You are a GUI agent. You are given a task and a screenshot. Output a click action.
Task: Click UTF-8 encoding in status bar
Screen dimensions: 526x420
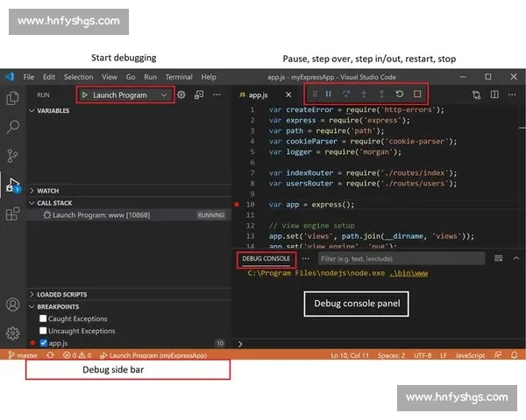[x=423, y=355]
